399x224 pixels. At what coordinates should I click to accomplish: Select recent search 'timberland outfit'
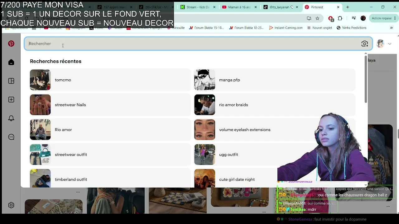click(x=110, y=178)
